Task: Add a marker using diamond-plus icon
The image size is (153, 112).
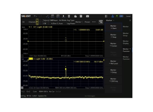Action: coord(64,16)
